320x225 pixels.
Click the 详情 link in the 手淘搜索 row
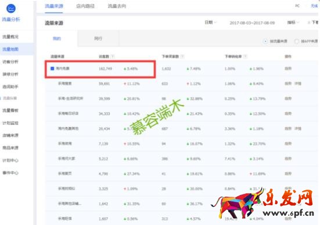298,84
